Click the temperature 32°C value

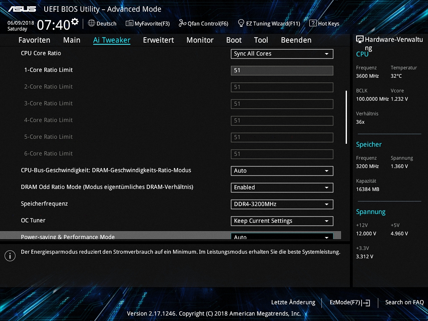tap(396, 76)
